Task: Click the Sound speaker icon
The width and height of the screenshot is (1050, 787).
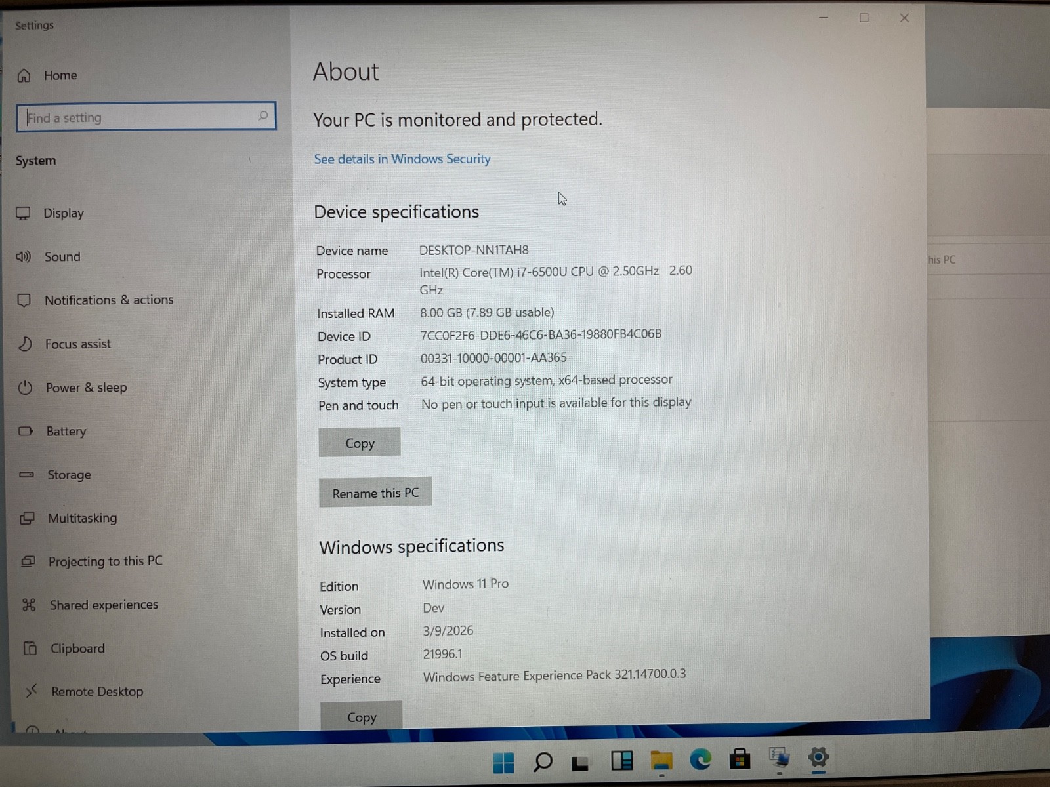Action: 24,256
